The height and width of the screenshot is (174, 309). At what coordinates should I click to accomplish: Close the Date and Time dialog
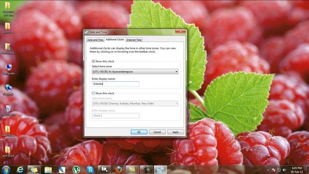click(x=181, y=31)
